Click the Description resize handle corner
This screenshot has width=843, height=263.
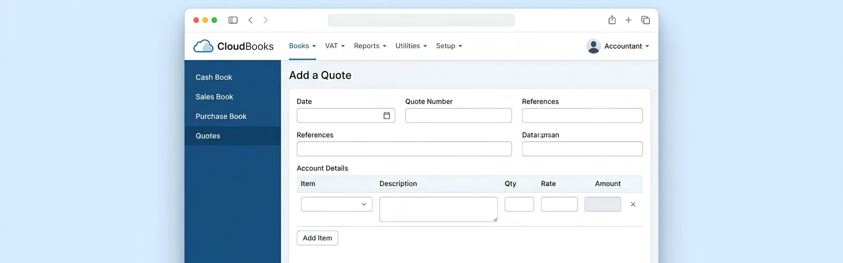point(495,219)
